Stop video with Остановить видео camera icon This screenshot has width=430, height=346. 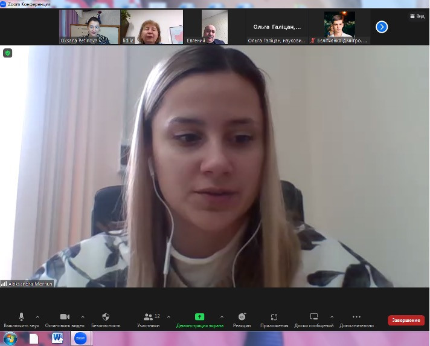tap(65, 320)
